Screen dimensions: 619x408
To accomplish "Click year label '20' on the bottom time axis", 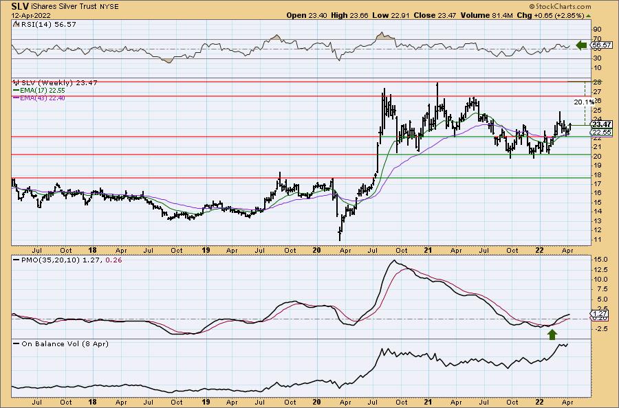I will [316, 403].
